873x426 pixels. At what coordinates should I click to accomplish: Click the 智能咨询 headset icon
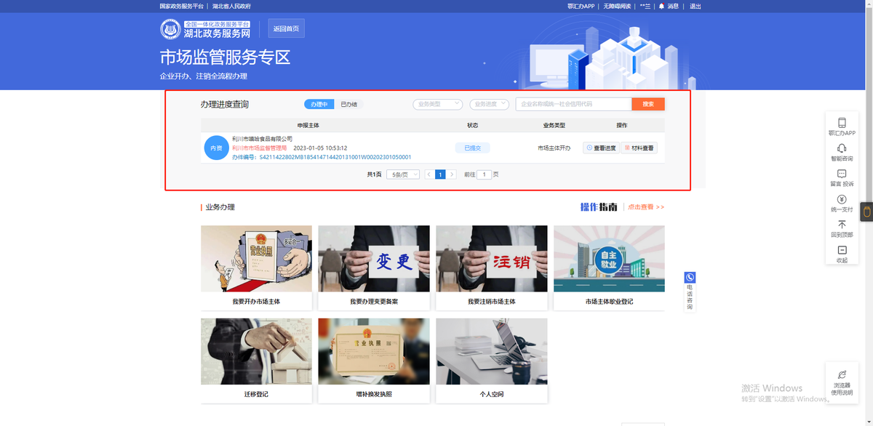(842, 148)
